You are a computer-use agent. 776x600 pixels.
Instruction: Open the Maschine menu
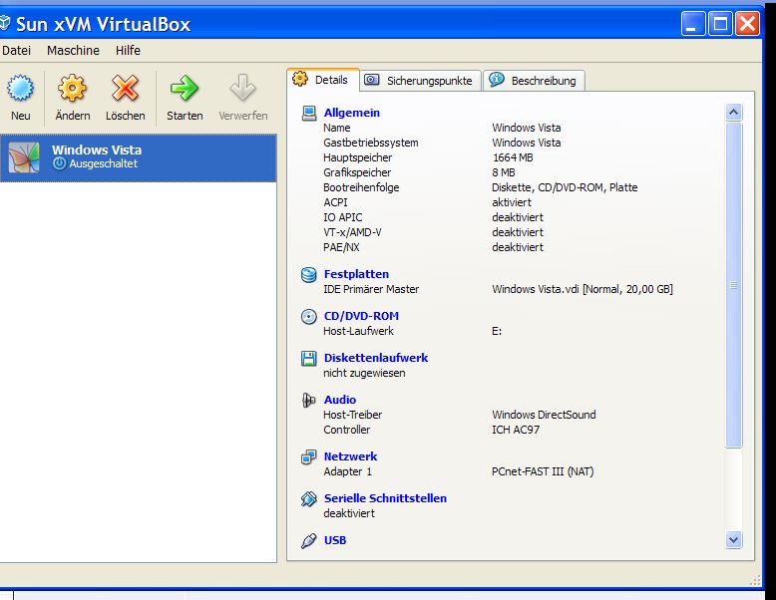73,50
